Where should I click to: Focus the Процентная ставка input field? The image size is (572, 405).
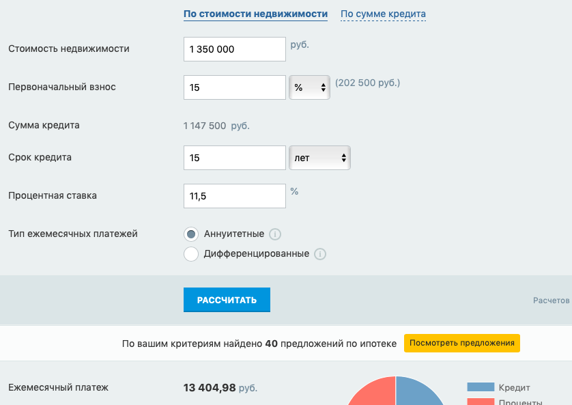tap(235, 196)
